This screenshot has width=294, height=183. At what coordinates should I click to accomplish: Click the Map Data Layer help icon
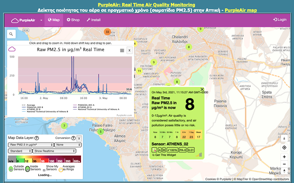37,138
